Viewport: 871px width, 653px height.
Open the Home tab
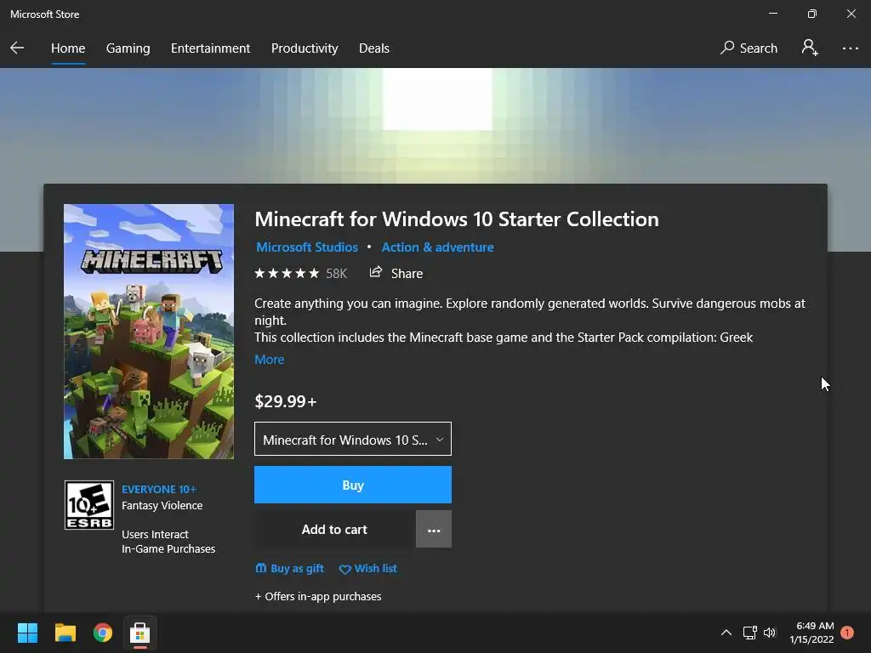pos(68,48)
